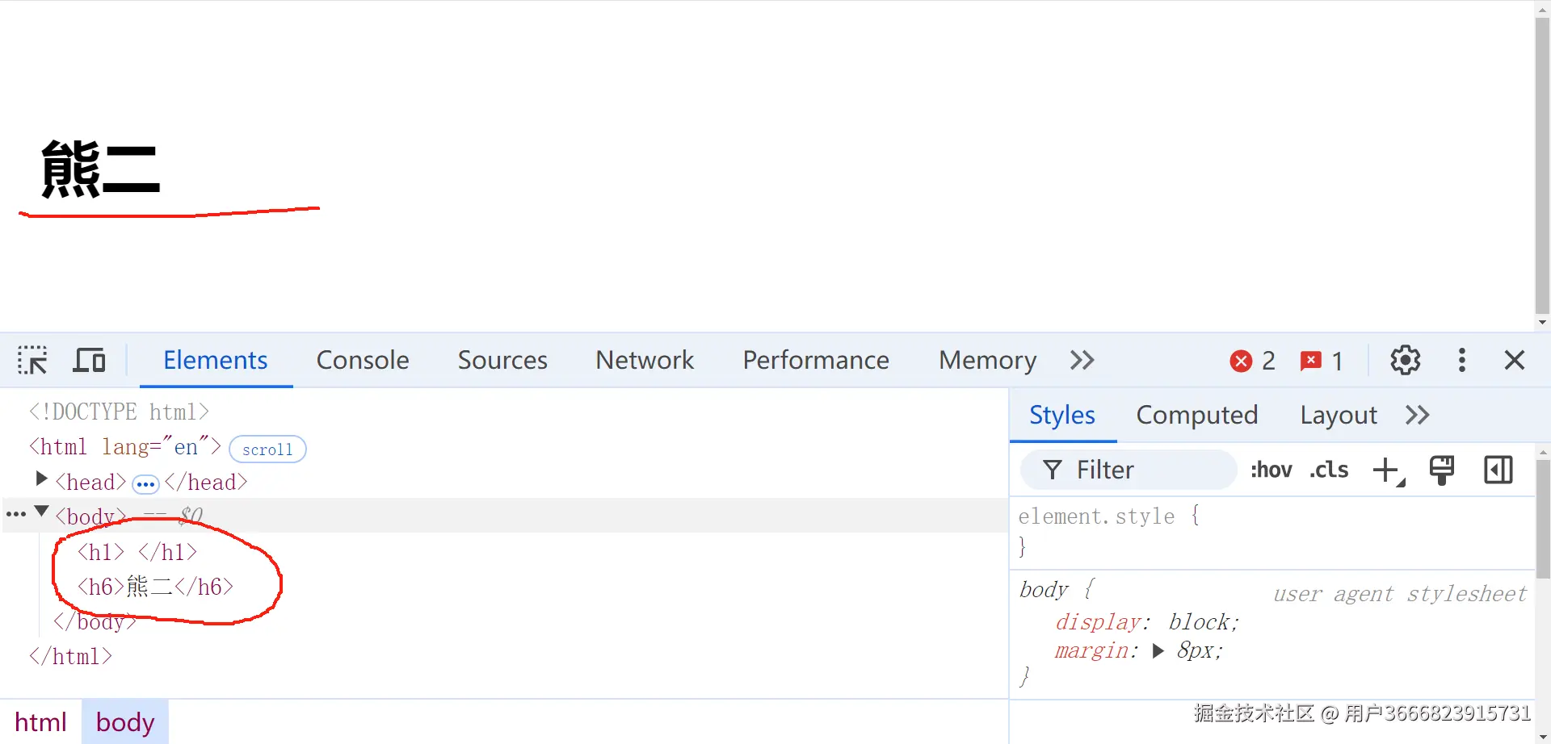Activate the inspect element picker icon
Viewport: 1551px width, 744px height.
tap(32, 360)
